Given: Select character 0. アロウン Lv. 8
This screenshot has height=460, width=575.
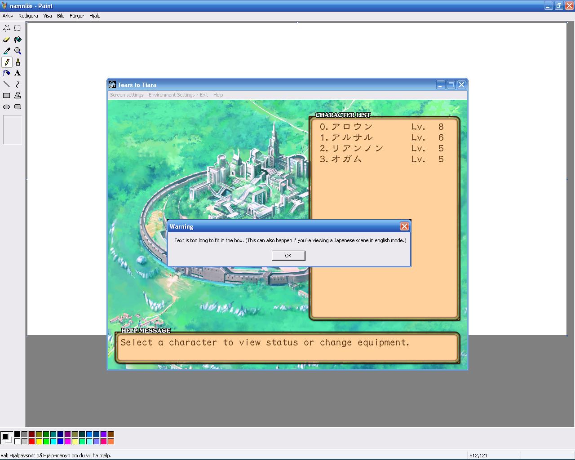Looking at the screenshot, I should point(382,127).
